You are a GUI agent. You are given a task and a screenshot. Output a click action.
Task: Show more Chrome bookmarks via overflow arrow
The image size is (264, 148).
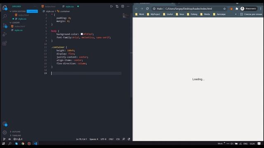236,14
